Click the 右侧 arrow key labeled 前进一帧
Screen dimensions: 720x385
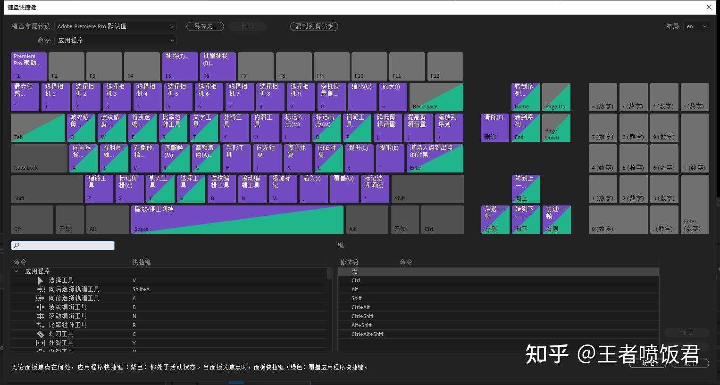click(556, 220)
